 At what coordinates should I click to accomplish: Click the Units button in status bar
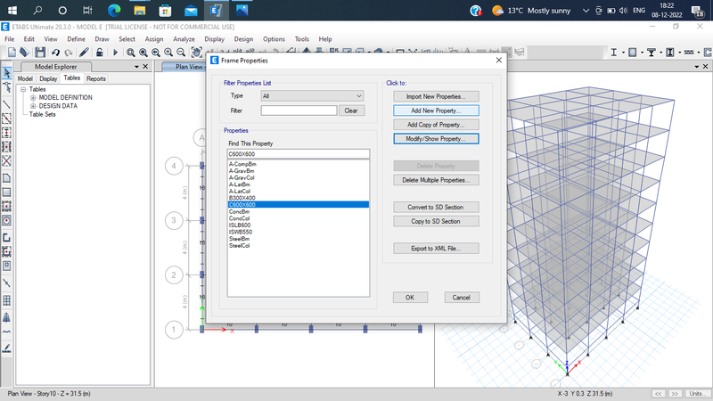[x=698, y=394]
